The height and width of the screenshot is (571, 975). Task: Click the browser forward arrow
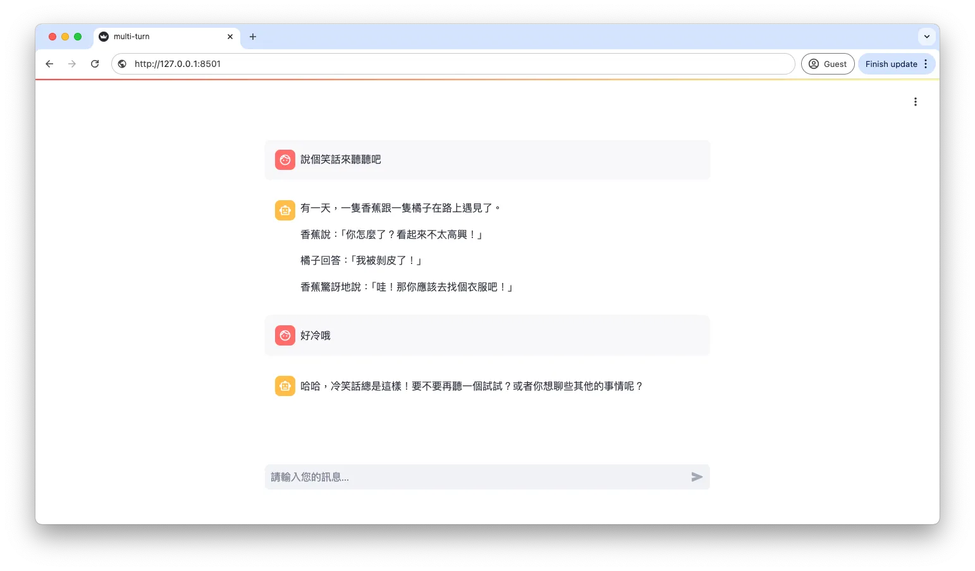pos(72,64)
